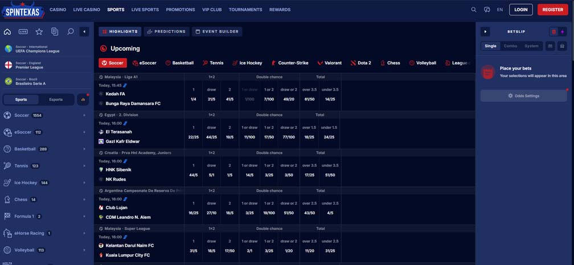The image size is (574, 265).
Task: Open the bet history documents icon
Action: (55, 31)
